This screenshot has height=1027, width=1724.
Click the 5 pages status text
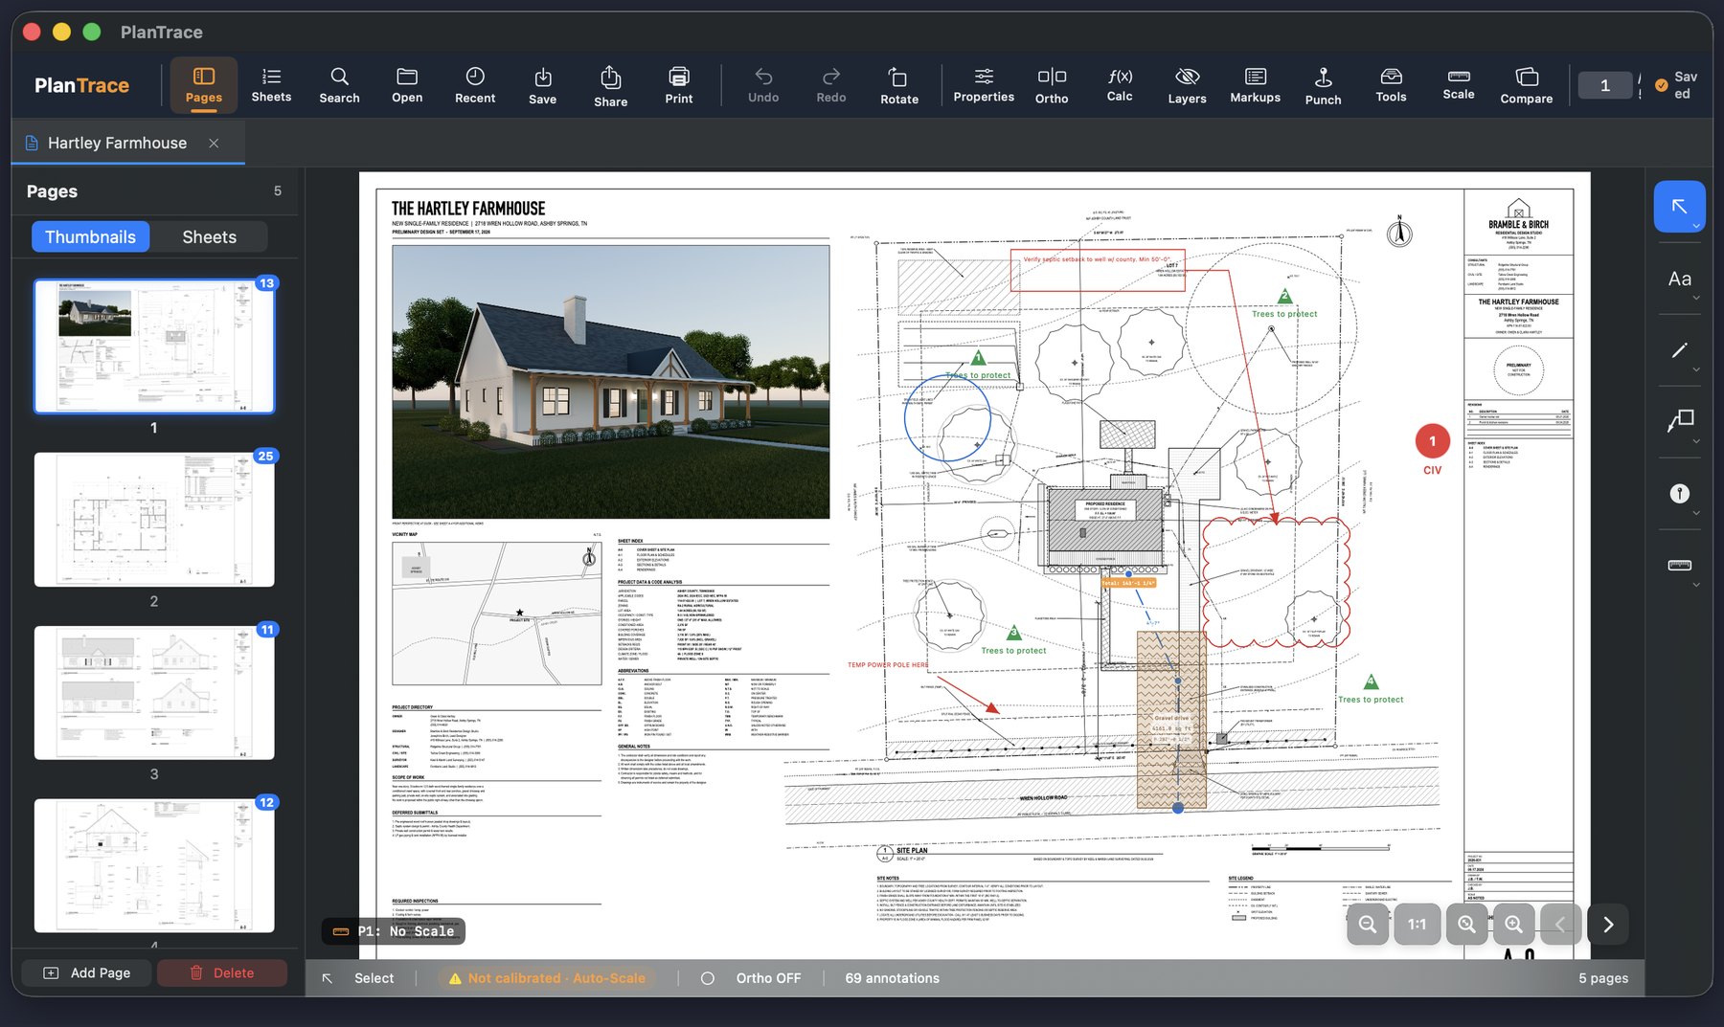tap(1603, 978)
